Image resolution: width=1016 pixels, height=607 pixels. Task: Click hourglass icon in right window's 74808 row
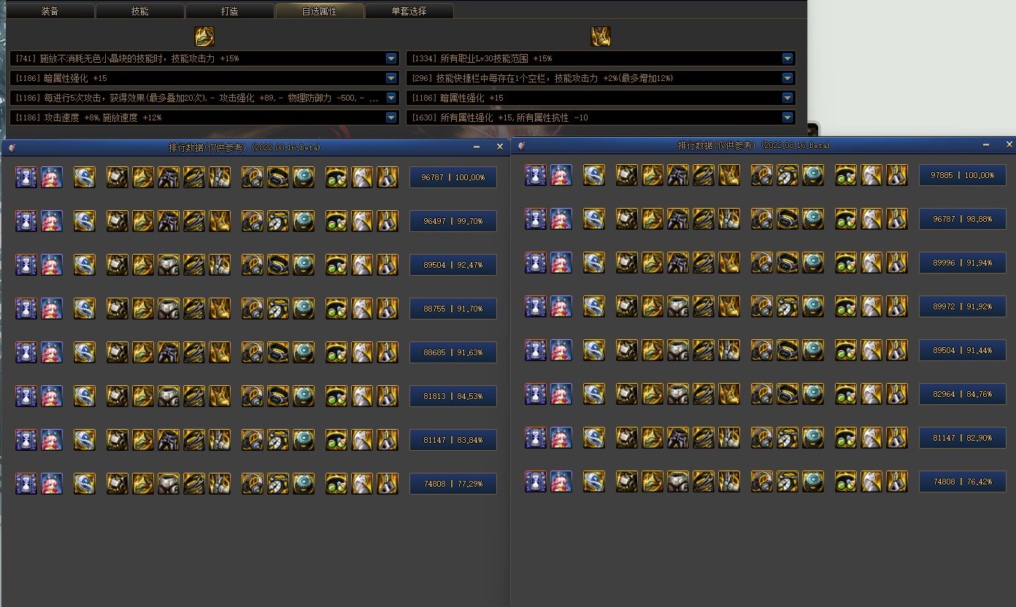536,482
